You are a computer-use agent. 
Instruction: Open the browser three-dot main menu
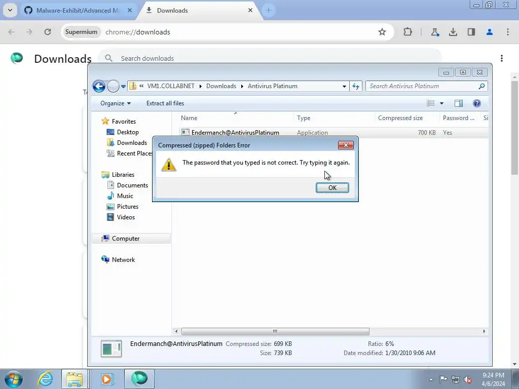[x=508, y=32]
